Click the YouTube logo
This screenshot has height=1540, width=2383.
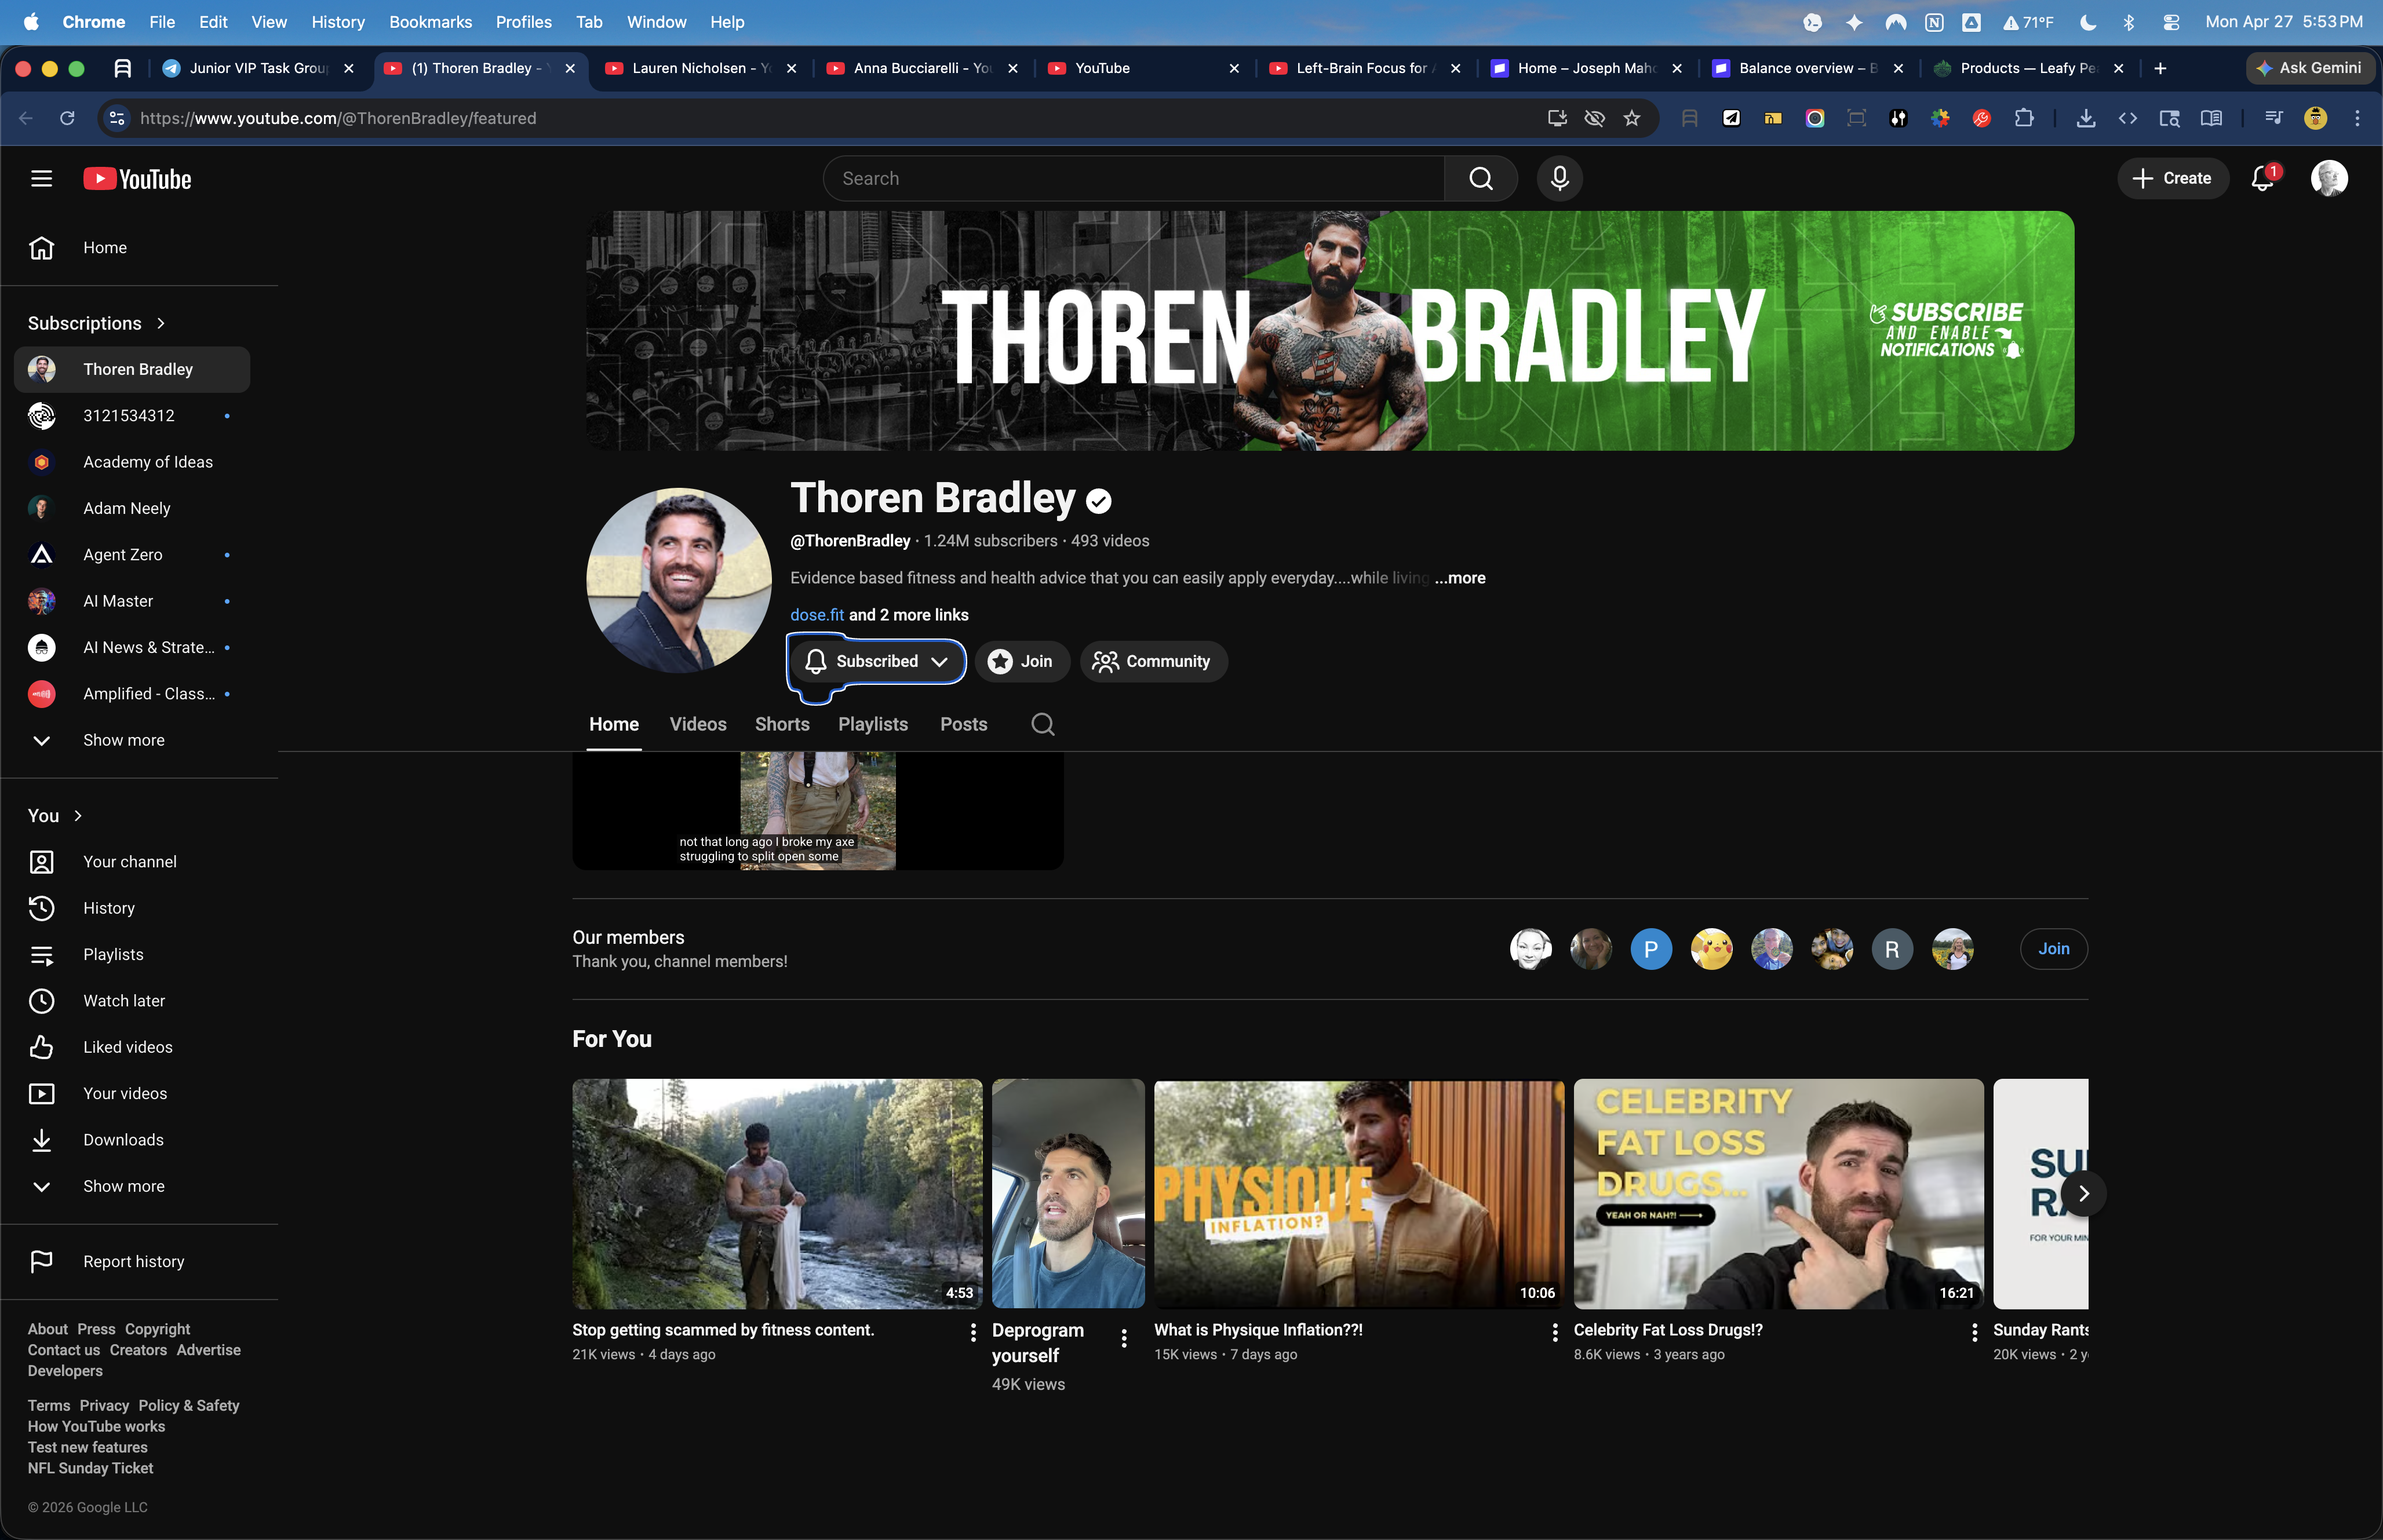click(137, 179)
